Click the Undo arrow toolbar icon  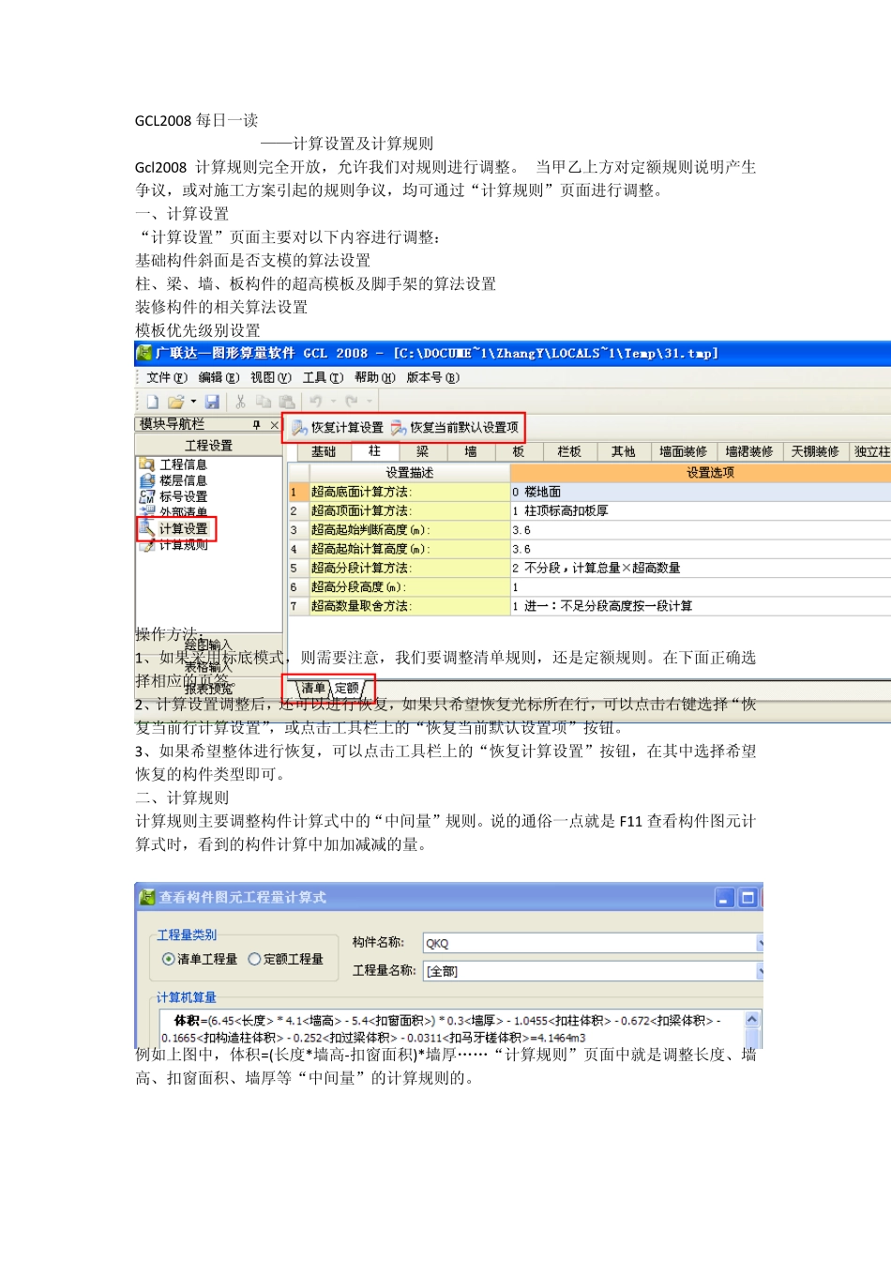coord(316,402)
